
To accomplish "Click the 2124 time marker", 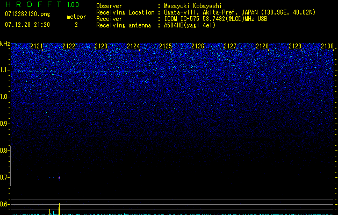I will [x=133, y=46].
